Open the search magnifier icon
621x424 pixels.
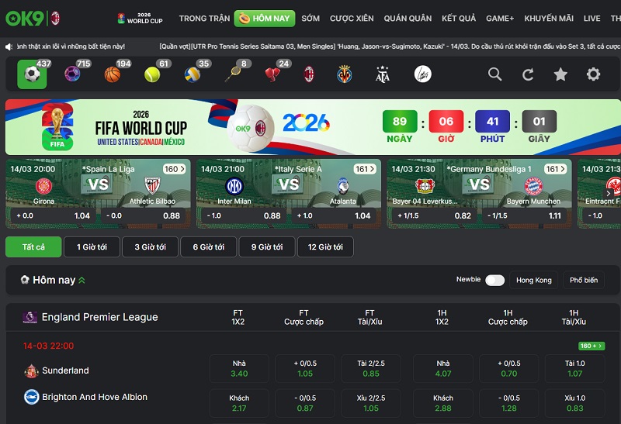click(494, 74)
